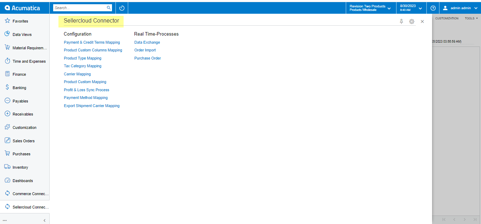The height and width of the screenshot is (224, 481).
Task: Open the Purchase Order process
Action: [148, 58]
